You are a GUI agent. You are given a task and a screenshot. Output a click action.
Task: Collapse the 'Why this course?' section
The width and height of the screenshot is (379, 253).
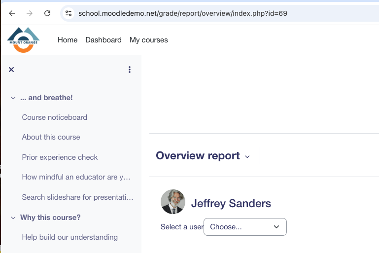(x=13, y=217)
